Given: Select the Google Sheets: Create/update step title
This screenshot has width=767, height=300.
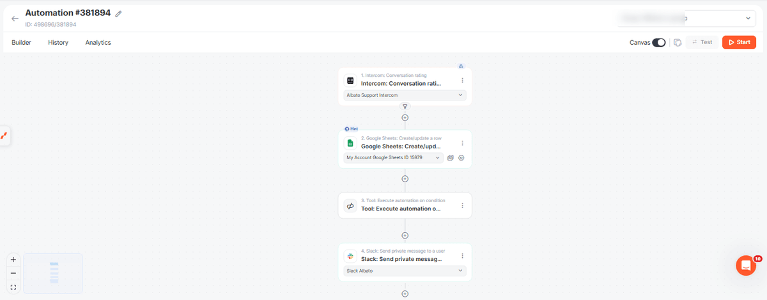Looking at the screenshot, I should click(x=401, y=146).
